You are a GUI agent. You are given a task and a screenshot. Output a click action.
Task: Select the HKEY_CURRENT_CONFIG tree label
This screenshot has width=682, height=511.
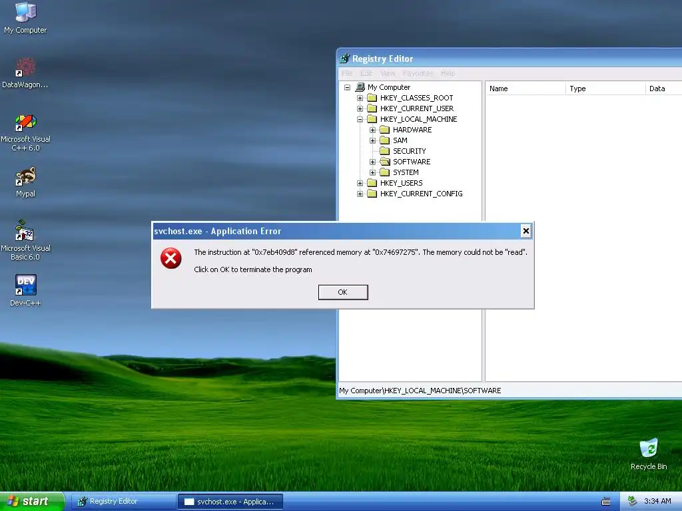[421, 194]
